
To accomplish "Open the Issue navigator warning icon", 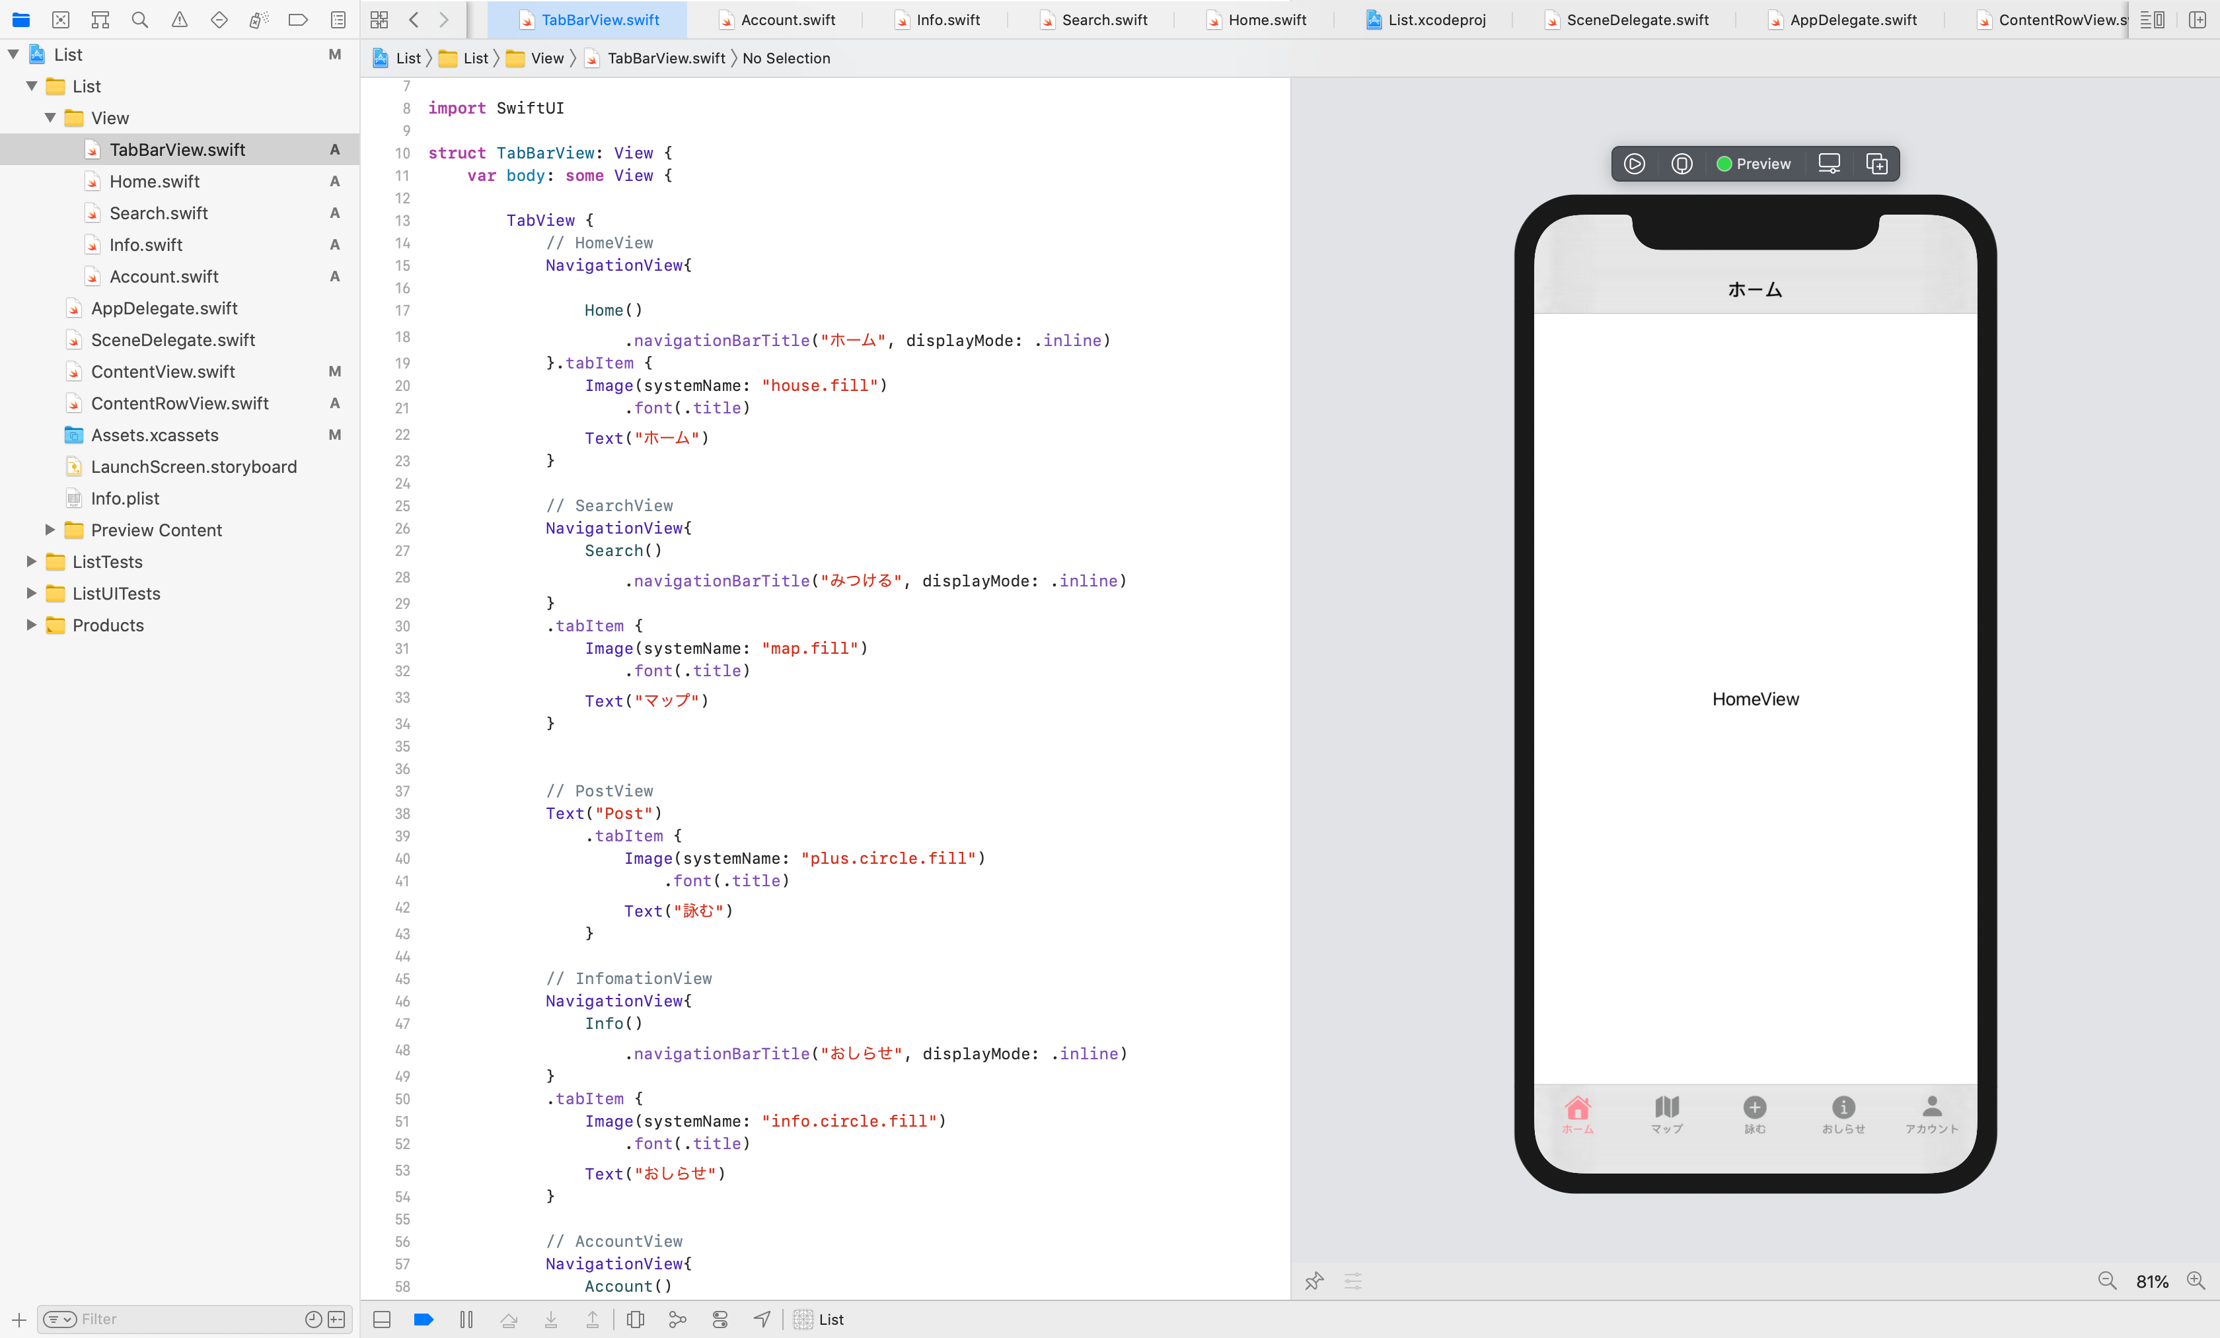I will click(x=178, y=19).
